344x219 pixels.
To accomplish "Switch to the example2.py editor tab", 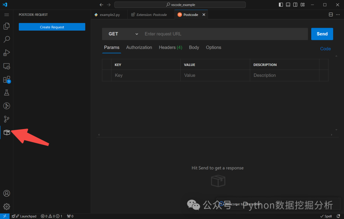I will (109, 15).
